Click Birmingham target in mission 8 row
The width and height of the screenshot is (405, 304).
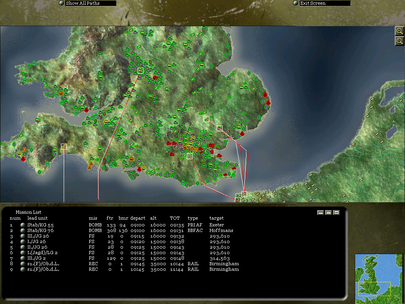(x=224, y=264)
